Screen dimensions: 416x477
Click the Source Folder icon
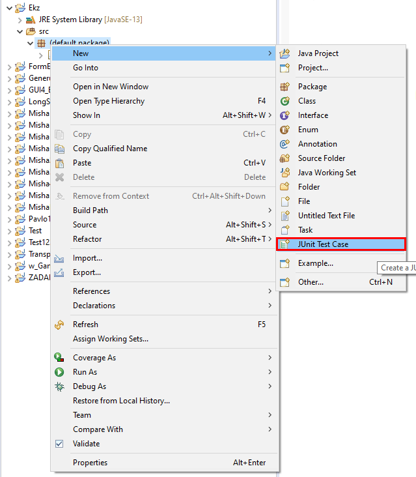[284, 158]
